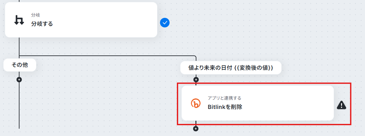Screen dimensions: 365x136
Task: Open the Bitlinkを削除 step title
Action: [x=225, y=107]
